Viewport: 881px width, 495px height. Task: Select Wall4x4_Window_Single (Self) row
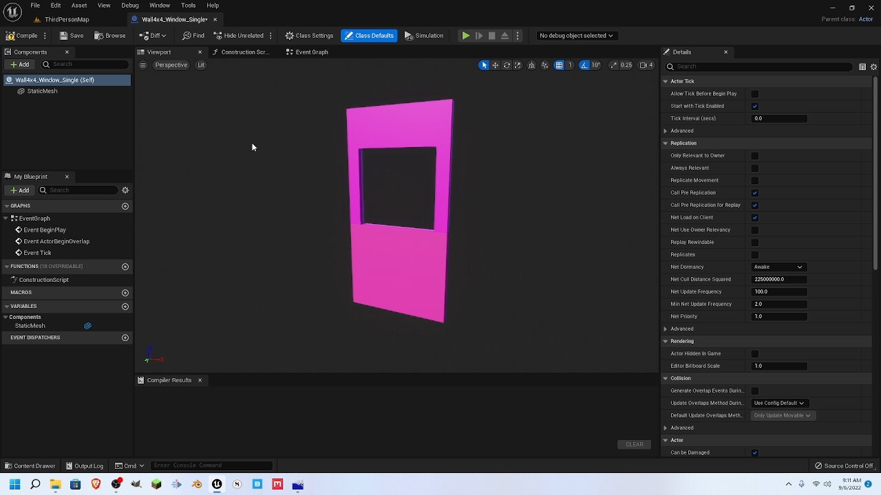(x=67, y=80)
